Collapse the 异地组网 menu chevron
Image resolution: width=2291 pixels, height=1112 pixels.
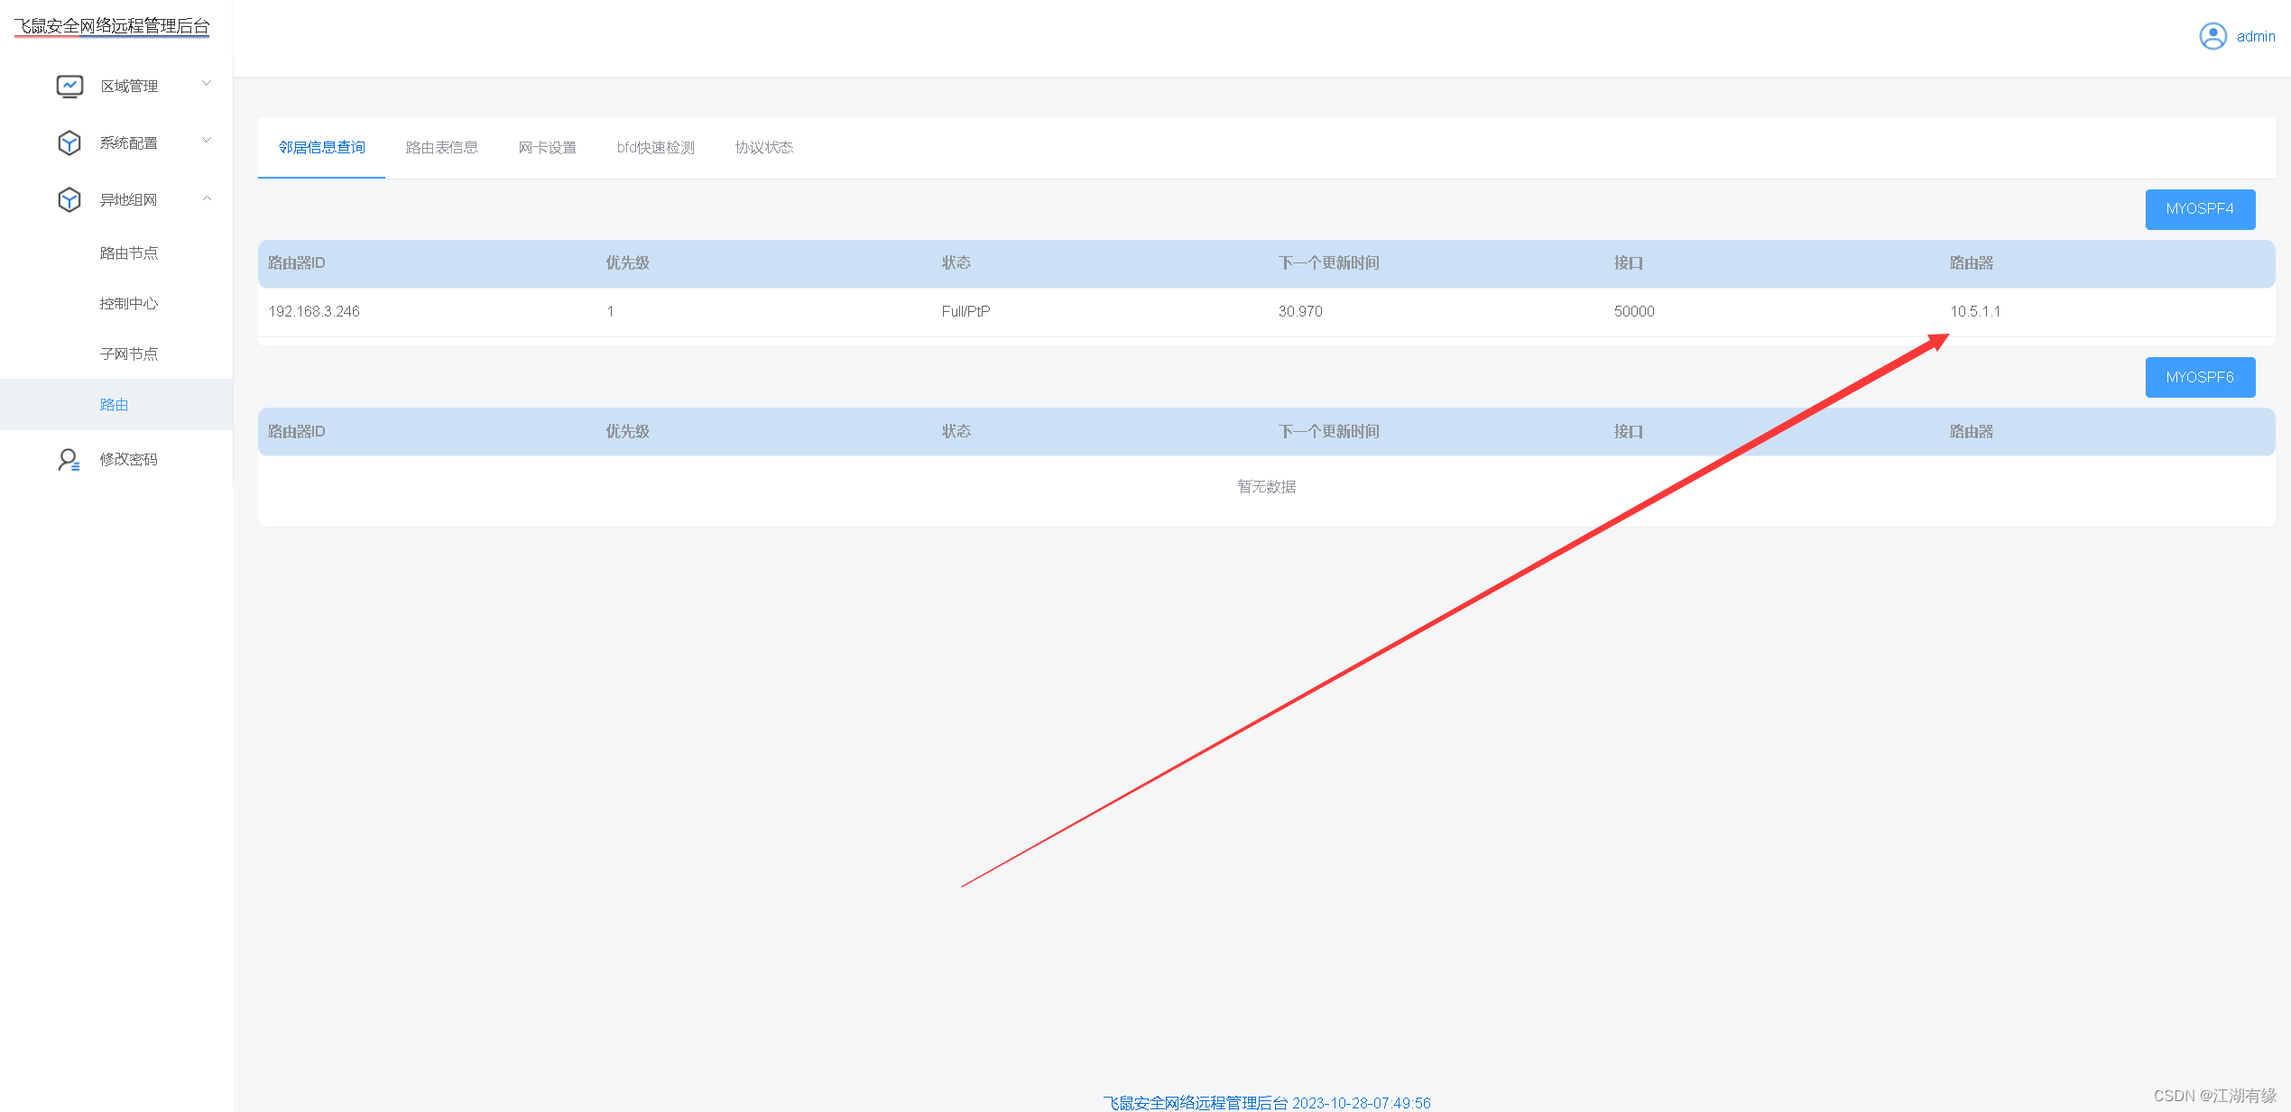[207, 198]
